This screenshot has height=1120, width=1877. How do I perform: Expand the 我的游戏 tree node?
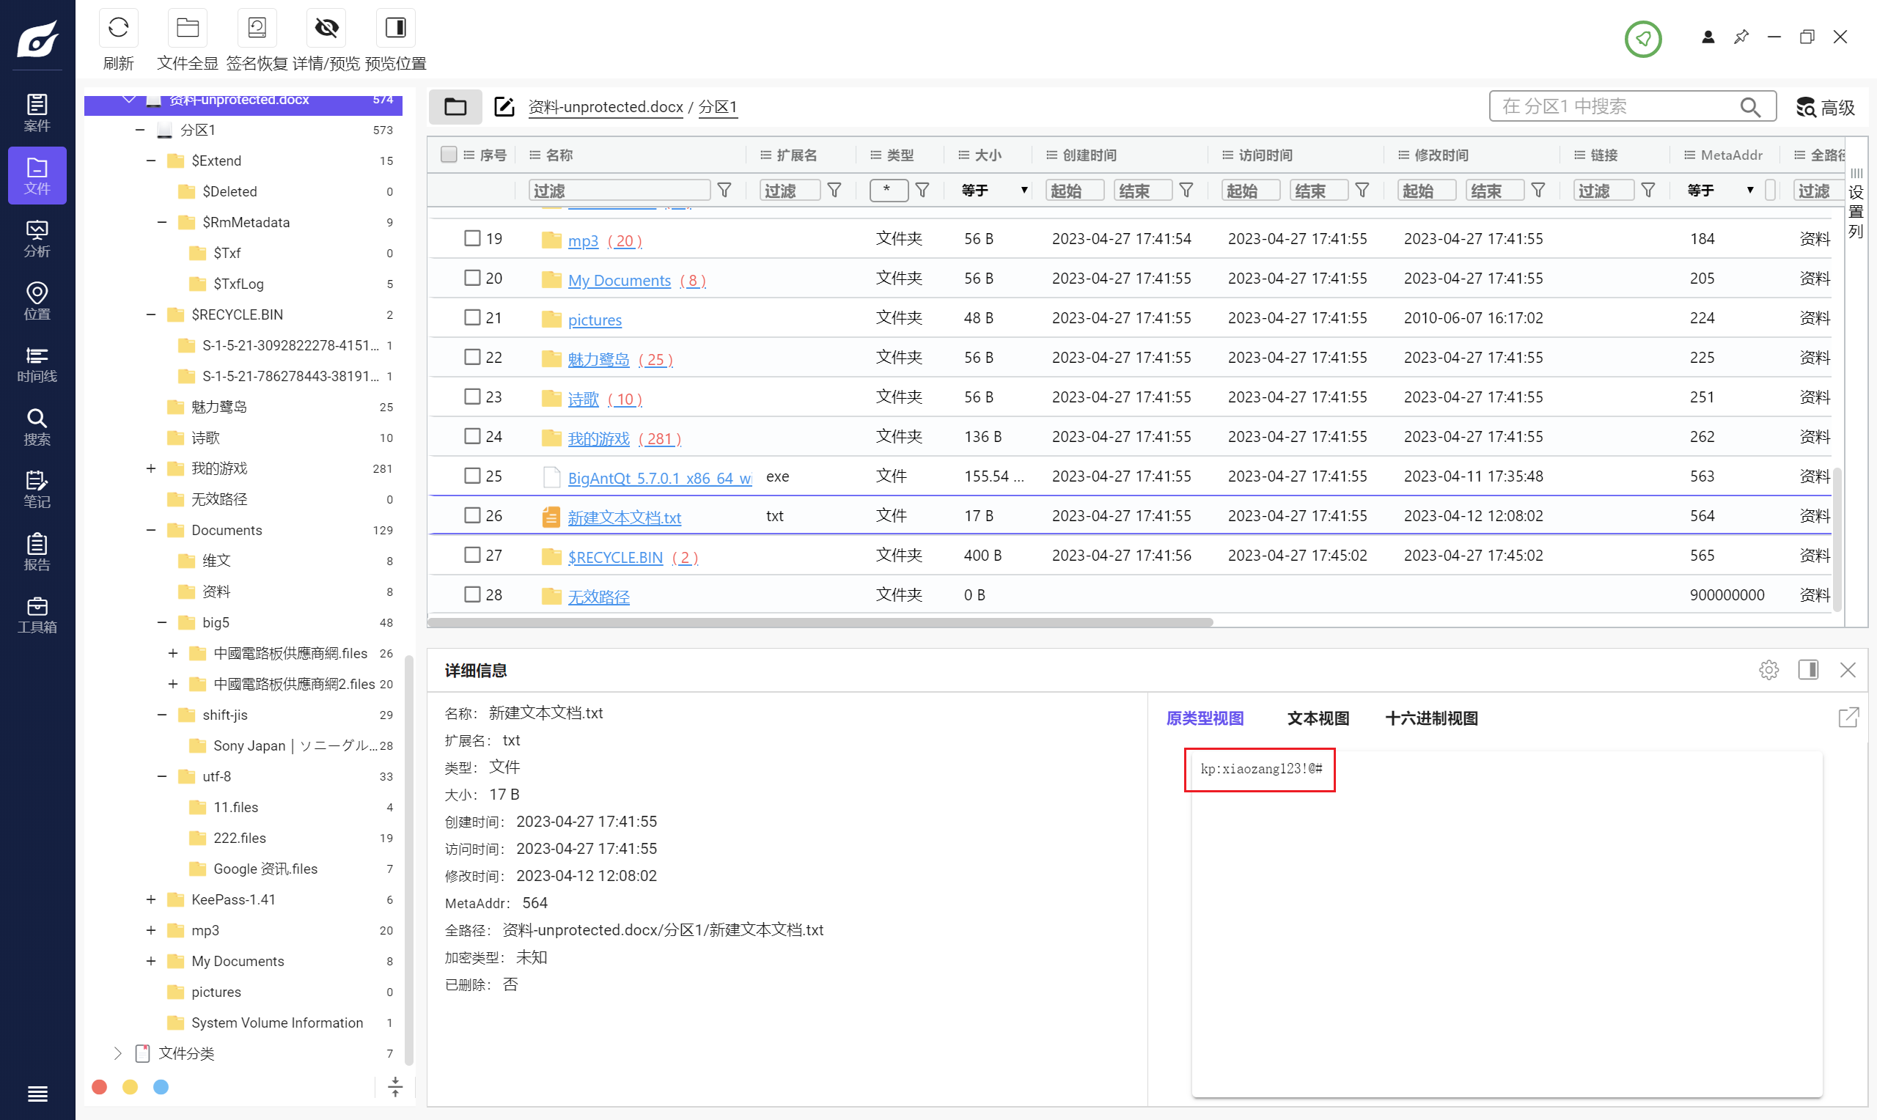point(151,468)
